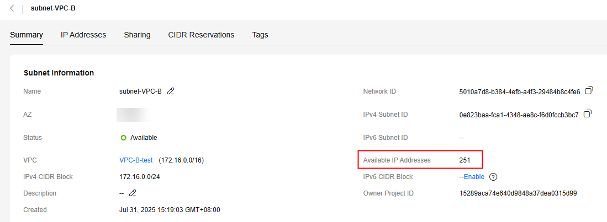Click Enable for IPv6 CIDR Block
The height and width of the screenshot is (222, 607).
point(474,177)
